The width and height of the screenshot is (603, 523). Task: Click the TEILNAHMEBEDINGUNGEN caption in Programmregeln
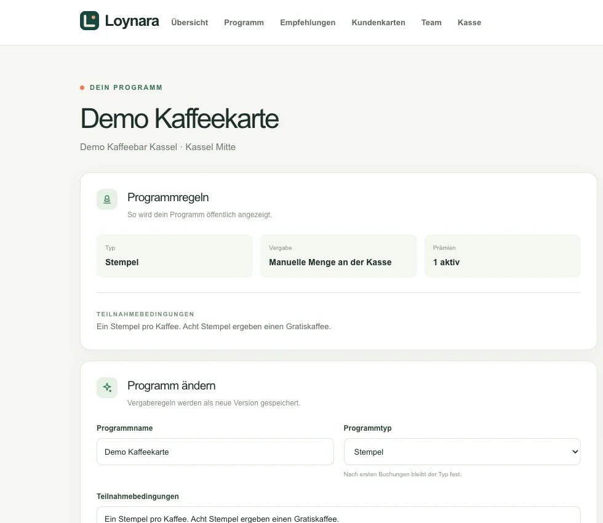click(x=145, y=314)
